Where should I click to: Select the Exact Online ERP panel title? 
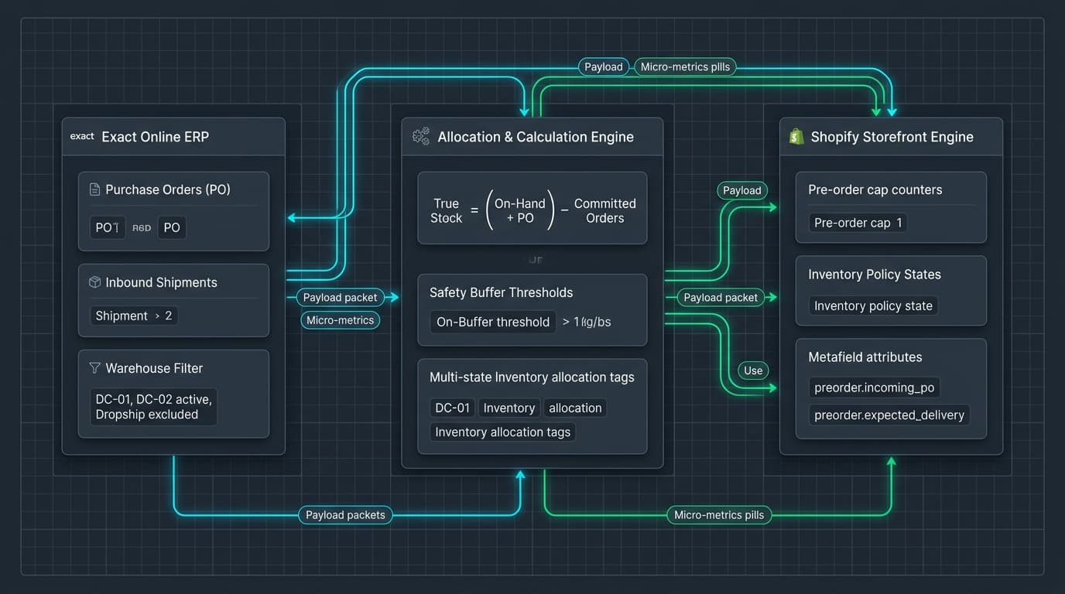click(155, 137)
